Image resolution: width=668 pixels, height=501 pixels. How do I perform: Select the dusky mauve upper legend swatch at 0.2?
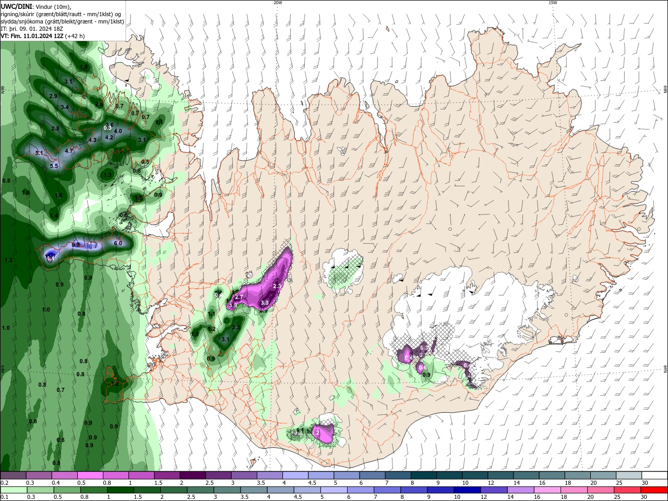[x=13, y=475]
